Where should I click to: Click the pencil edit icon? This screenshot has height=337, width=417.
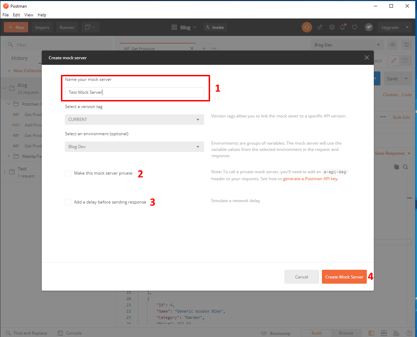pos(394,61)
